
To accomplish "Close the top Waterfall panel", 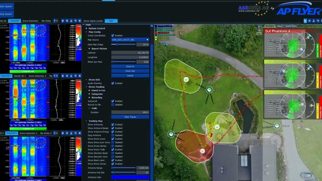I will pyautogui.click(x=80, y=21).
